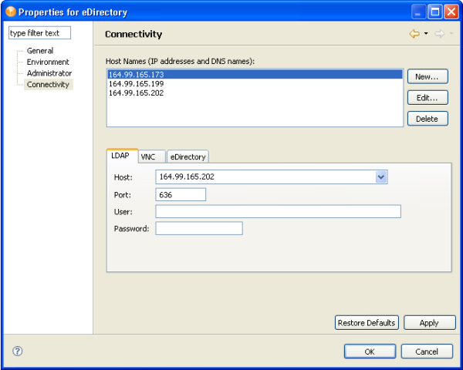Select Environment in the properties tree

[48, 62]
